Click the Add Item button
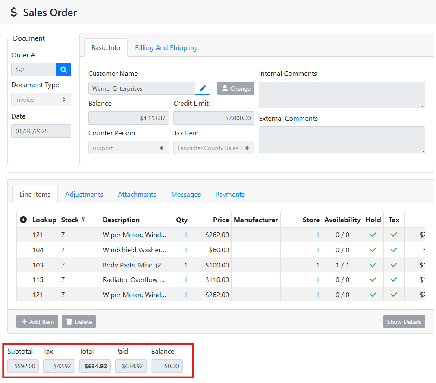 38,322
